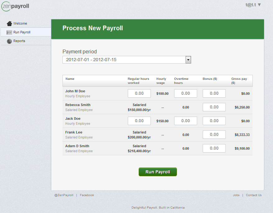The image size is (273, 213).
Task: Focus Adam D Smith bonus field
Action: [214, 148]
